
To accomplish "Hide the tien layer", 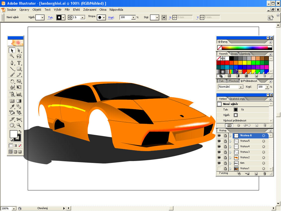I will tap(219, 163).
